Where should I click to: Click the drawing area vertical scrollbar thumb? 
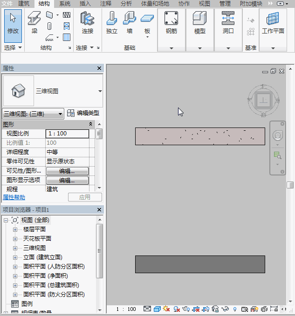pos(290,185)
